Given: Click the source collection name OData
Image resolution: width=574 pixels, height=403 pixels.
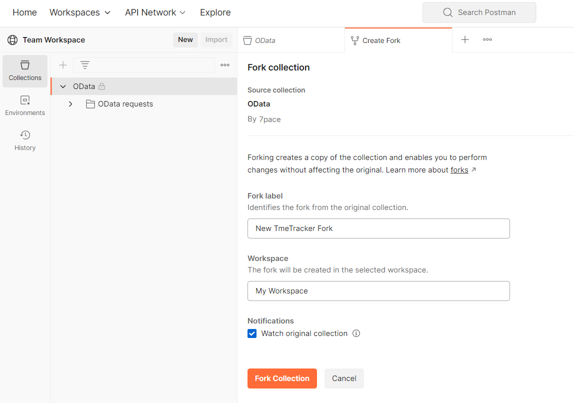Looking at the screenshot, I should point(259,104).
